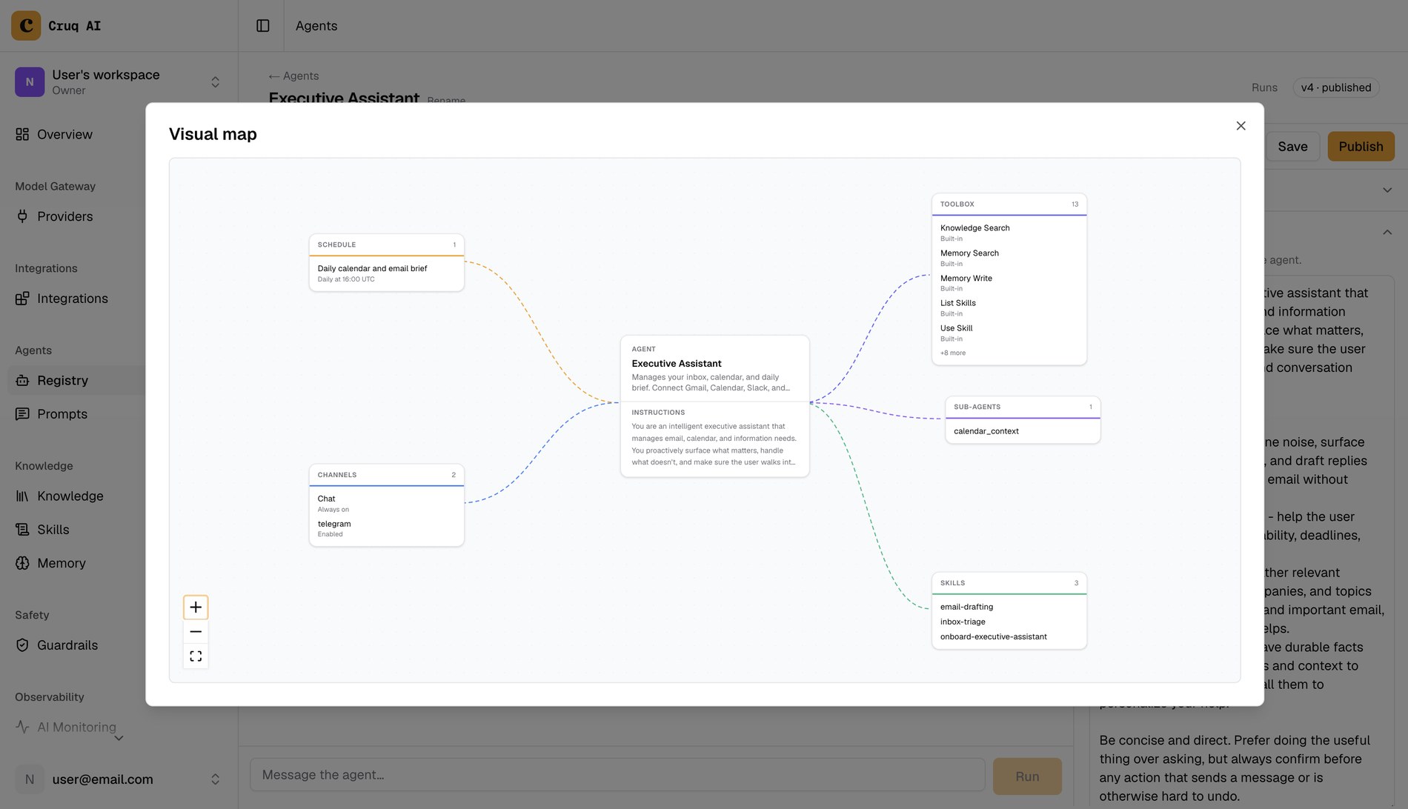Open the Memory page in sidebar
Viewport: 1408px width, 809px height.
tap(61, 563)
